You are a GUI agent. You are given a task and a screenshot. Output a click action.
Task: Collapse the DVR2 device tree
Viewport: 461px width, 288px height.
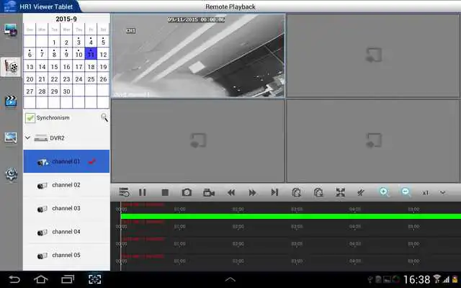[27, 138]
